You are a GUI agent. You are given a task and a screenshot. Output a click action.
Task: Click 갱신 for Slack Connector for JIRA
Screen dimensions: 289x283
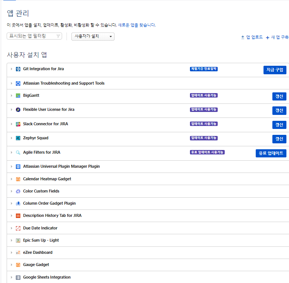click(279, 125)
